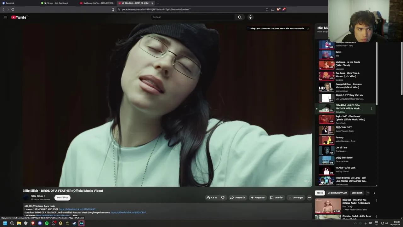Play Metro Boomin, Coi Leray - Self Love
The height and width of the screenshot is (227, 403).
346,181
